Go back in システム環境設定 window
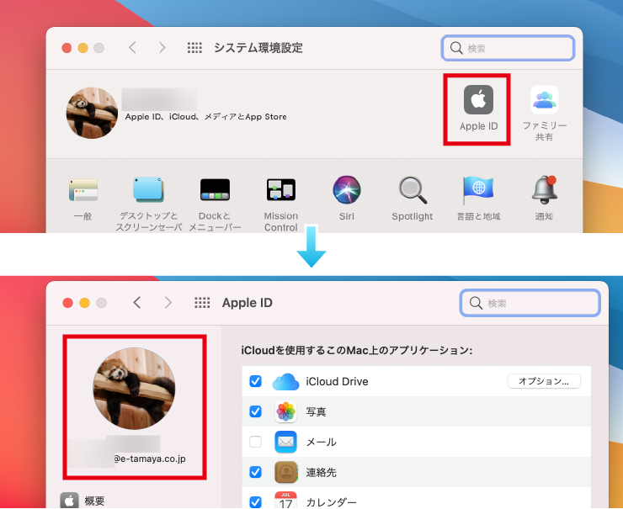The height and width of the screenshot is (509, 623). point(133,48)
